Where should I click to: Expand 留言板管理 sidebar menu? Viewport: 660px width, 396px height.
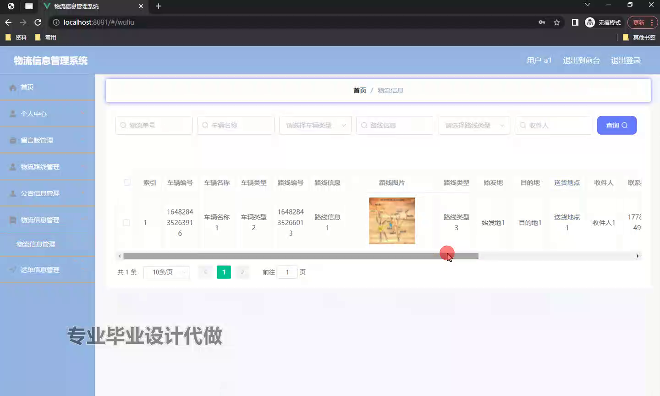pos(47,140)
